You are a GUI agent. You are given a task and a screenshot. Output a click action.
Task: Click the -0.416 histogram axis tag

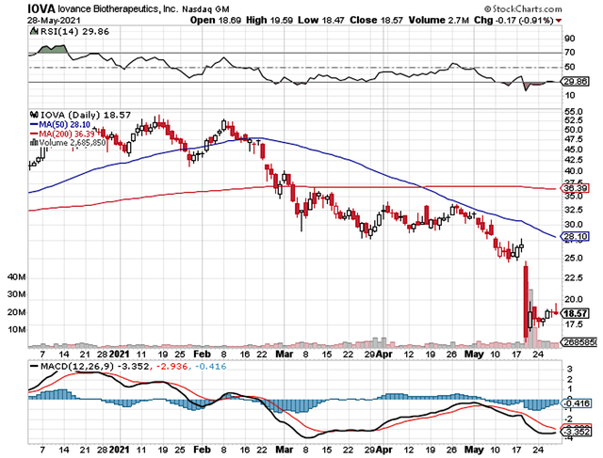point(576,403)
